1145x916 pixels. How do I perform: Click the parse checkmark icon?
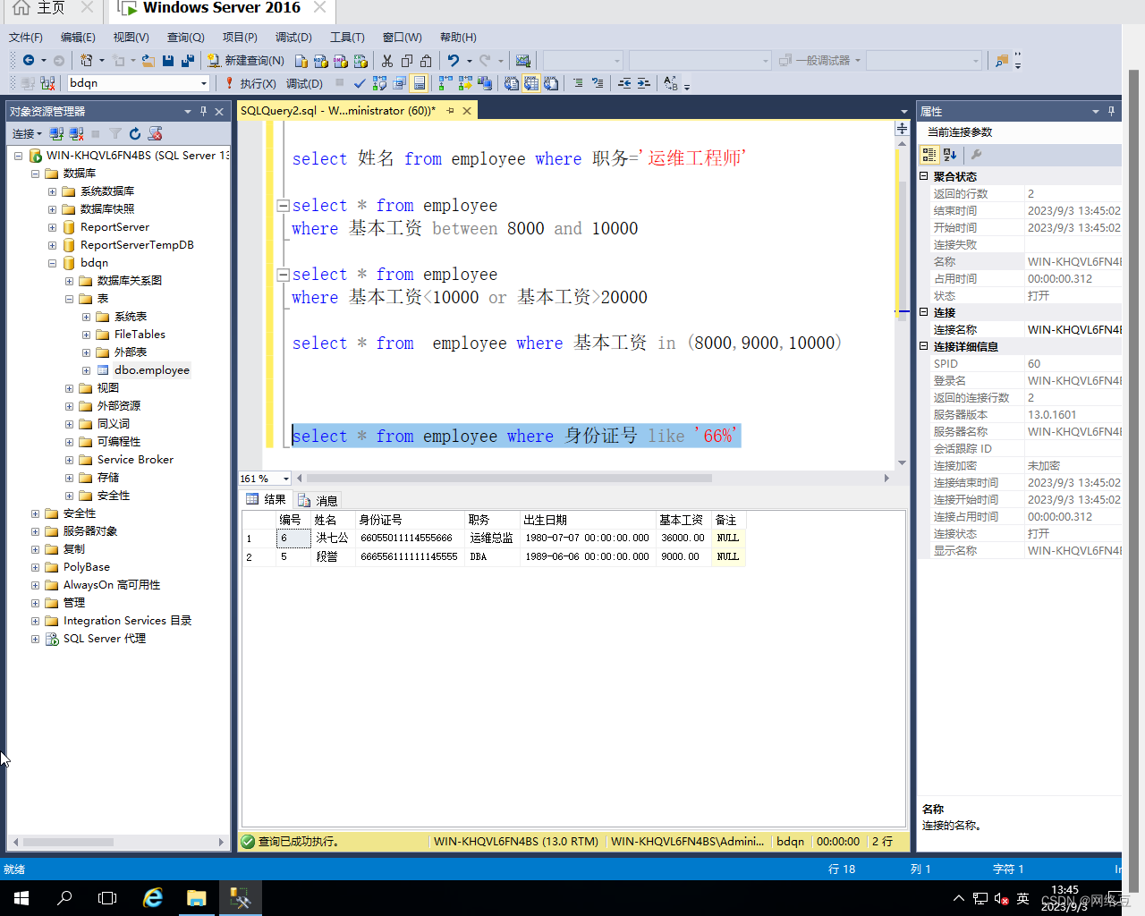(x=360, y=83)
